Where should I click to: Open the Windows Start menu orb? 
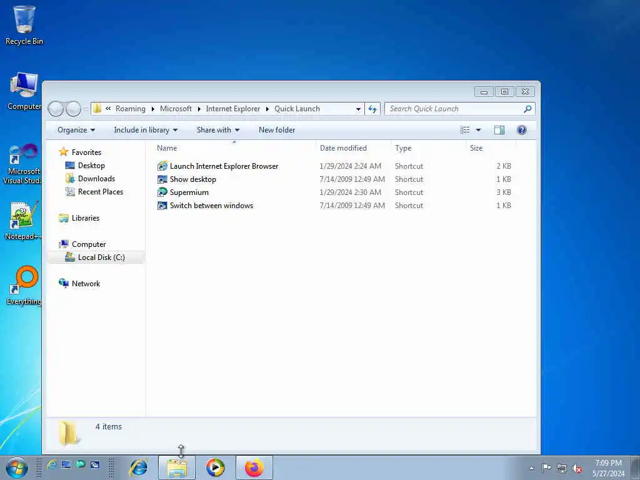pos(17,468)
